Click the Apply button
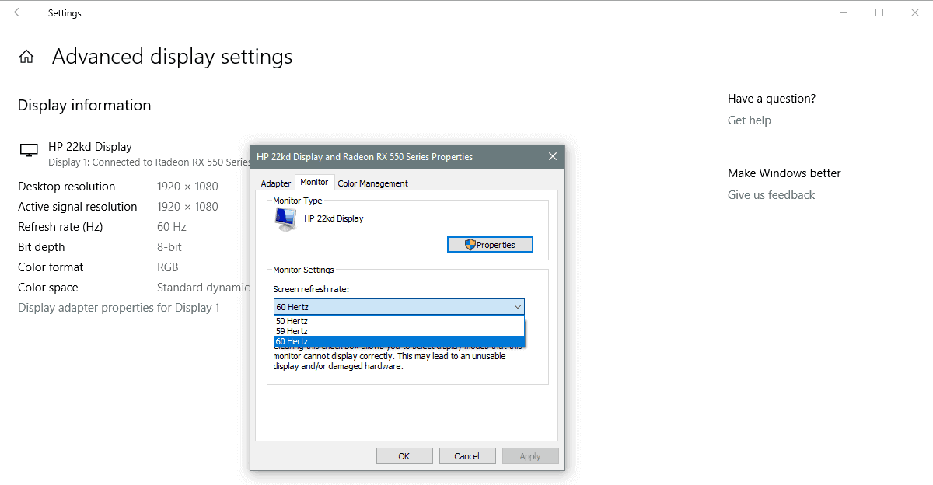 pos(530,456)
